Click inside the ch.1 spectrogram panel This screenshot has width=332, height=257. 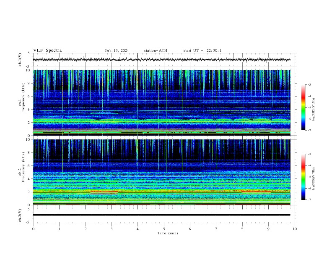pos(162,102)
